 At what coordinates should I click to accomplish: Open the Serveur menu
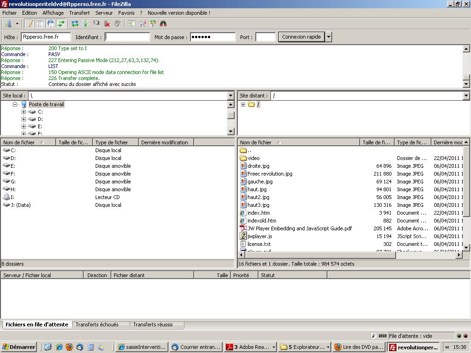pos(104,13)
